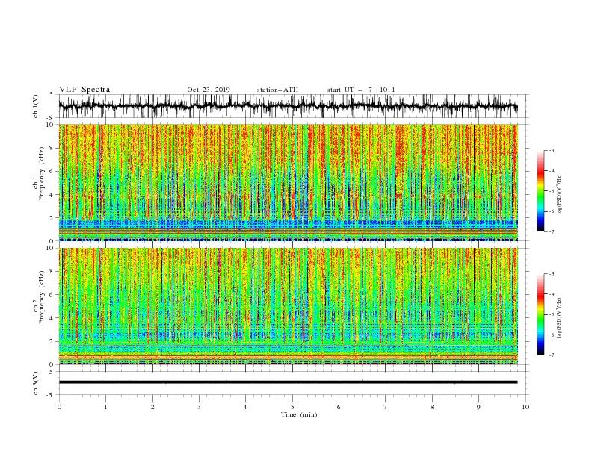
Task: Click the ch.2 spectrogram color scale bar
Action: 540,314
